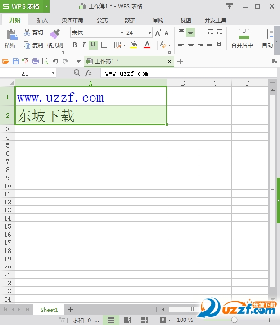Click the zoom slider handle in status bar
The image size is (280, 325).
(234, 320)
